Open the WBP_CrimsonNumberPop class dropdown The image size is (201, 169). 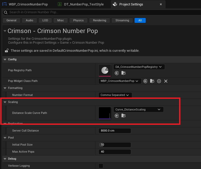[120, 81]
